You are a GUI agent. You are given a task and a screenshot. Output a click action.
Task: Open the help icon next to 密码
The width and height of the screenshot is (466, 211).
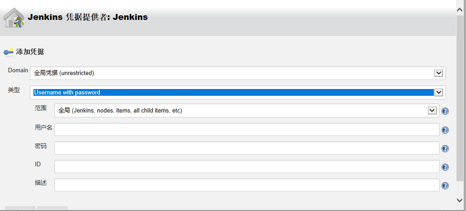click(x=445, y=149)
